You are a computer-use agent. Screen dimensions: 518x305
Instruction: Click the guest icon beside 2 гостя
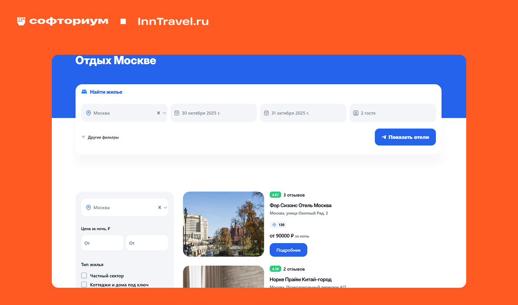pos(355,113)
